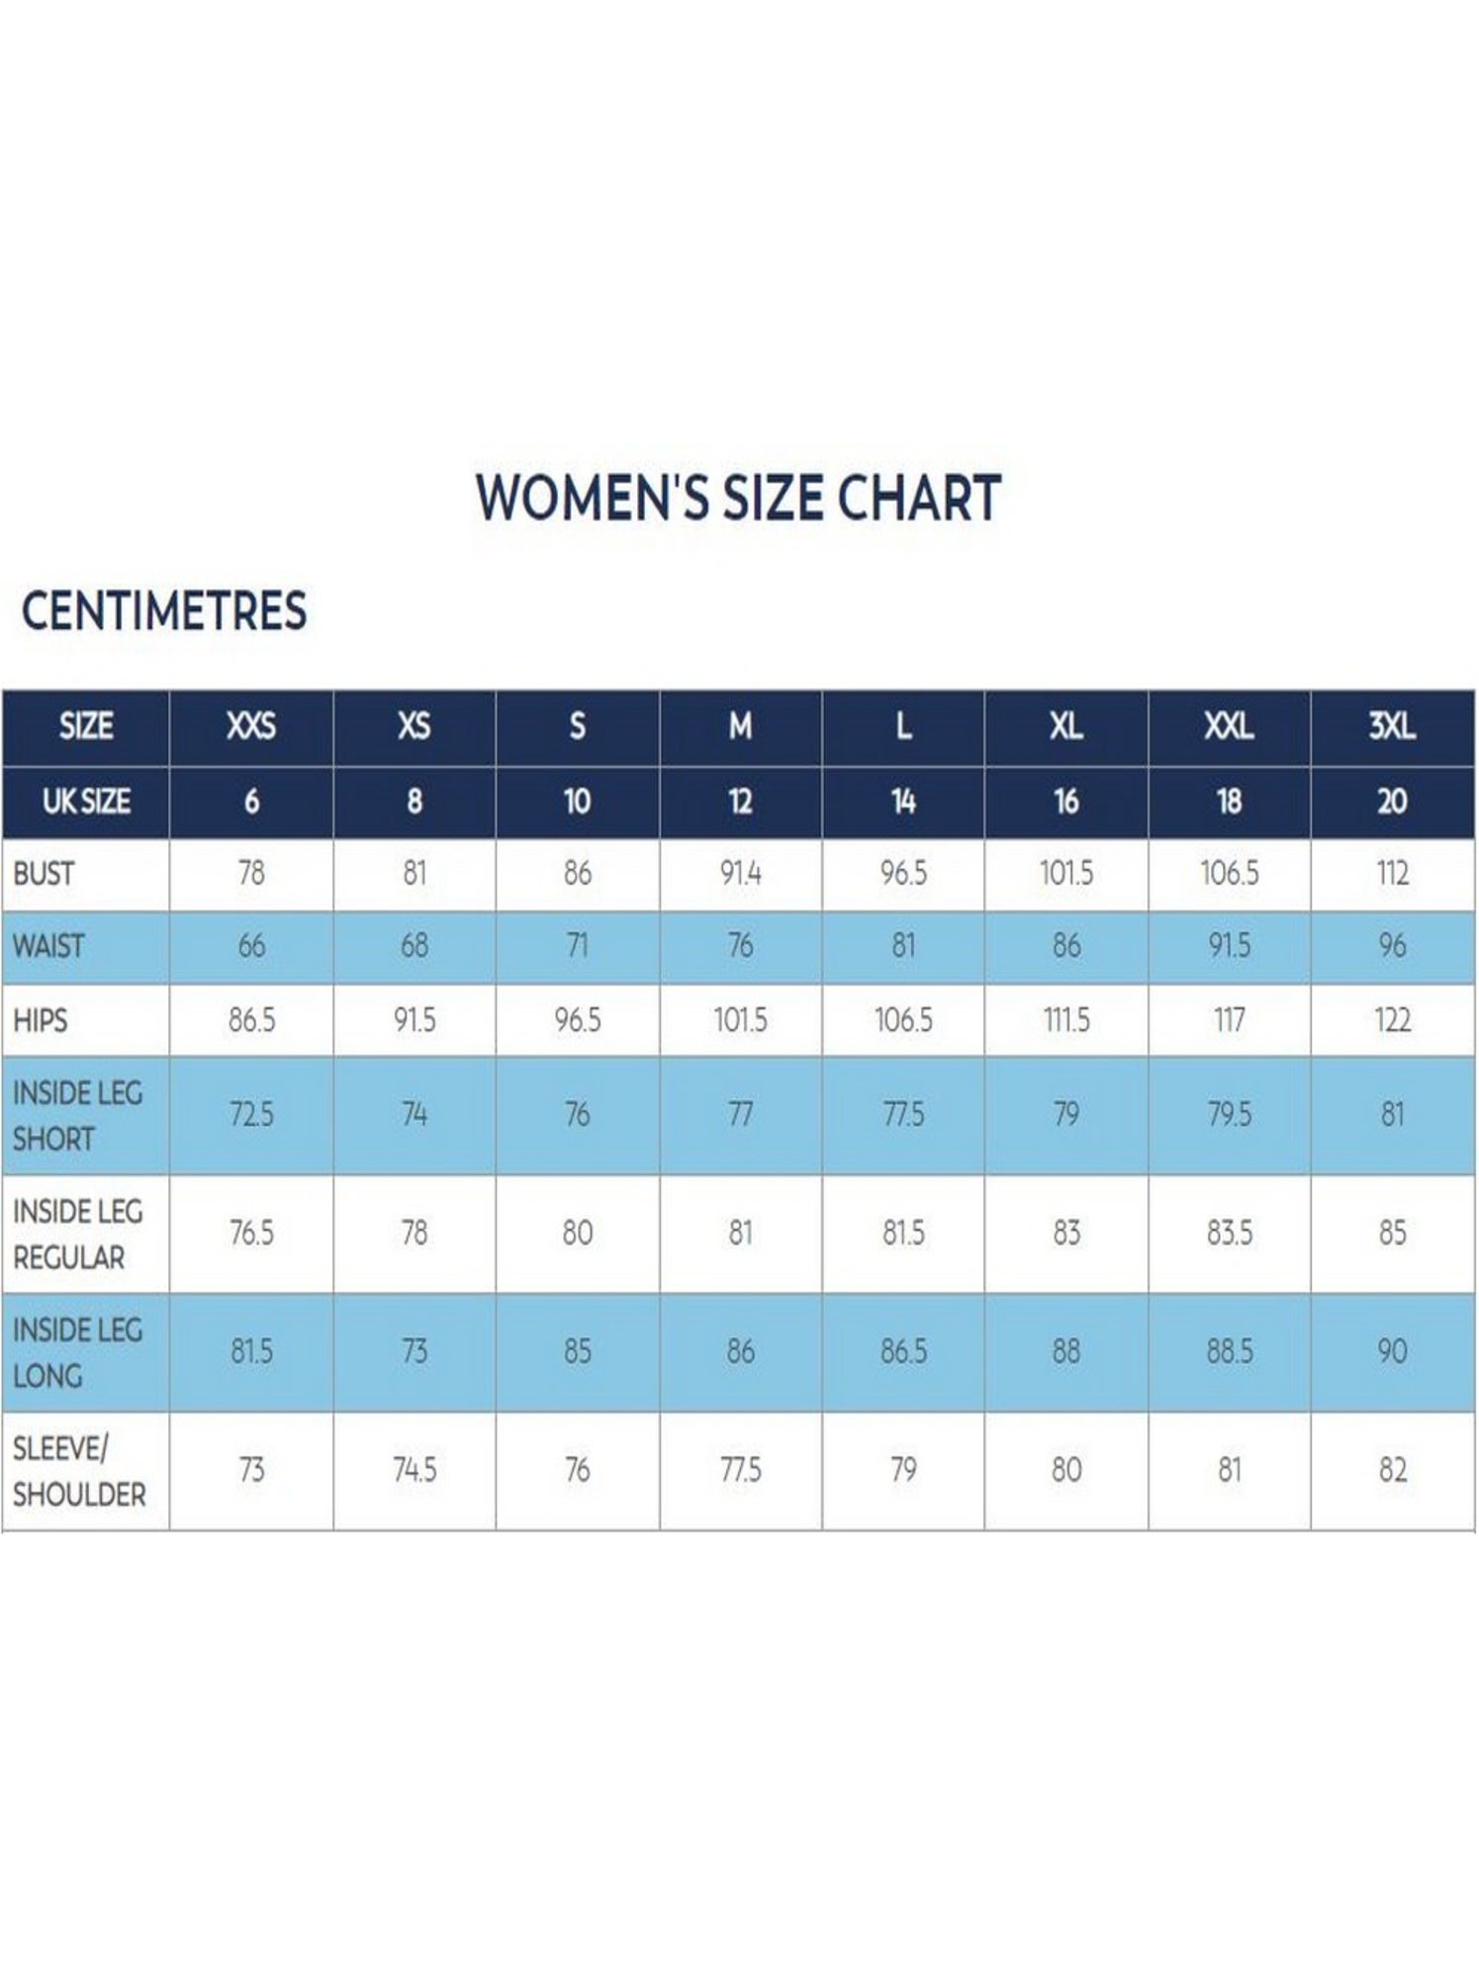The height and width of the screenshot is (1979, 1479).
Task: Click the sleeve value 74.5 cell
Action: pos(415,1471)
